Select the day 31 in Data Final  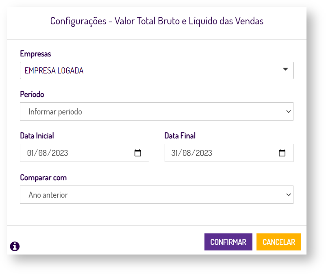(176, 153)
